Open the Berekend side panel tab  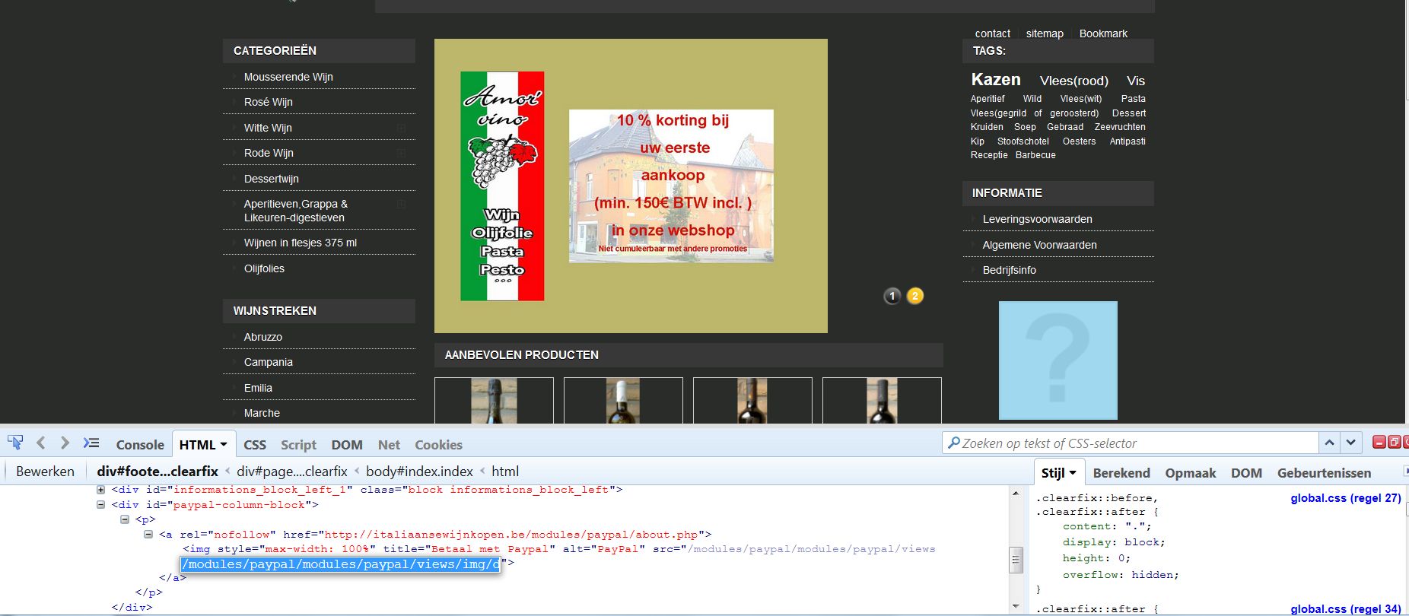(x=1121, y=473)
